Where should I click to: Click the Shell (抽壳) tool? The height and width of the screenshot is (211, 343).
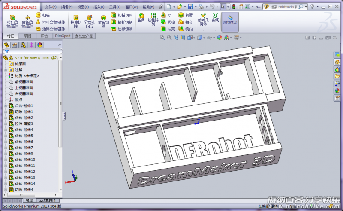[x=168, y=29]
